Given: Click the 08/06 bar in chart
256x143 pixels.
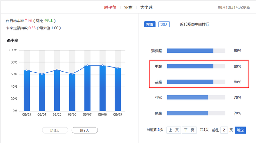Looking at the screenshot, I should pos(72,92).
